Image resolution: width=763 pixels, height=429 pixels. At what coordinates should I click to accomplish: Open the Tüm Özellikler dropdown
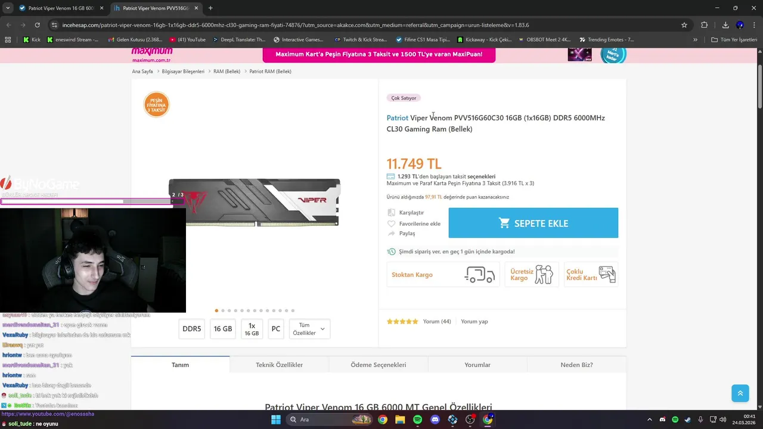[x=309, y=329]
